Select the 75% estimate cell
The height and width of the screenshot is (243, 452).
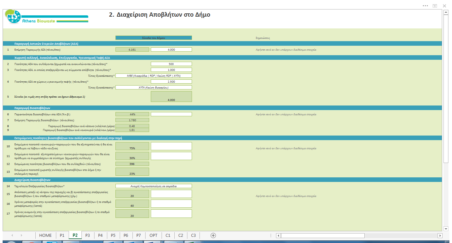point(132,146)
